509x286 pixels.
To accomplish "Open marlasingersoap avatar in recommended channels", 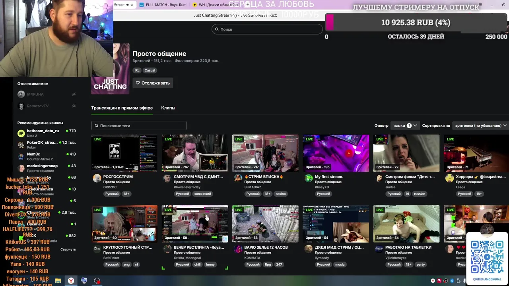I will (21, 168).
